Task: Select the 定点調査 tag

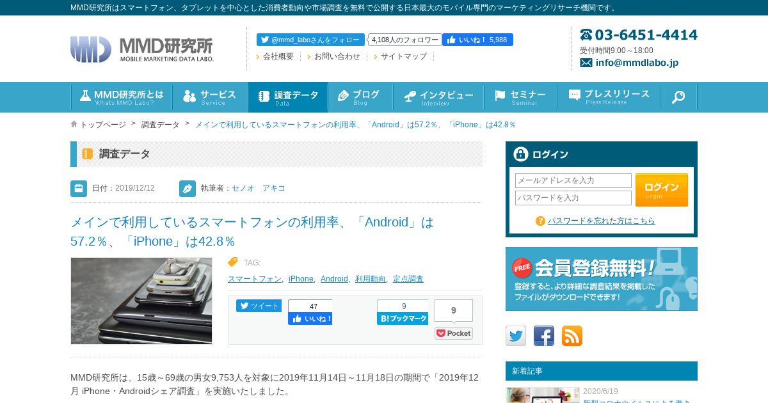Action: tap(408, 279)
